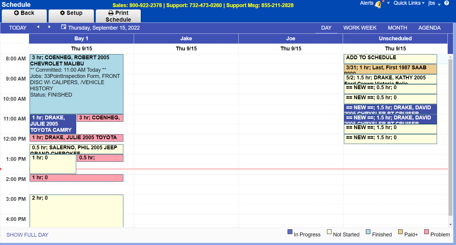
Task: Click the vertical scrollbar down arrow
Action: [x=451, y=225]
